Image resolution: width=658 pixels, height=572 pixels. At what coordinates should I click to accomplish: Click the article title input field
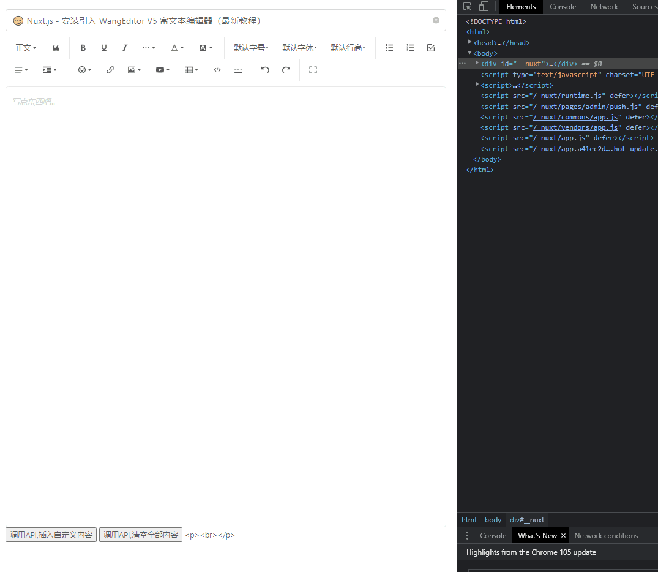[226, 21]
